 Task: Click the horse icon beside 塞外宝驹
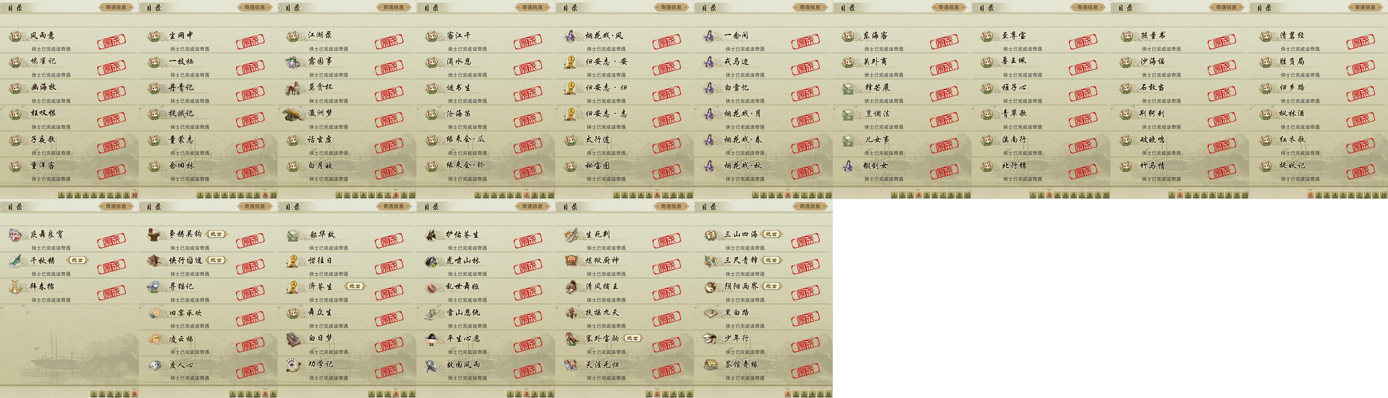(x=572, y=339)
